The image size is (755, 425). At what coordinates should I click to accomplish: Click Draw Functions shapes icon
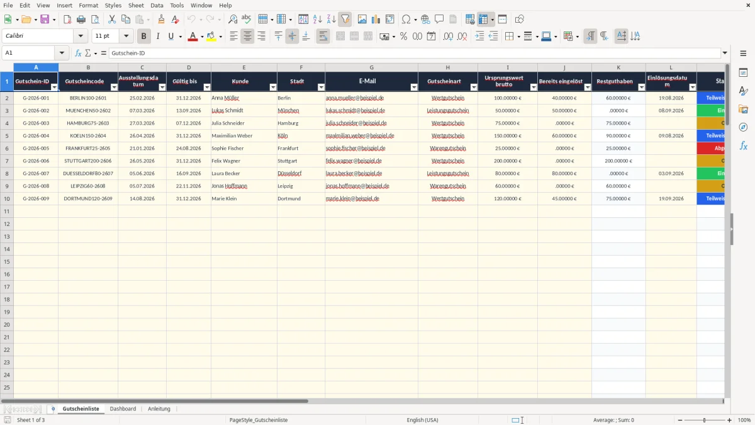[520, 20]
